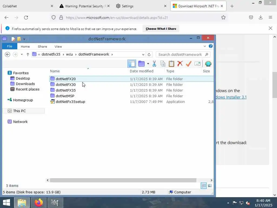Screen dimensions: 277x208
Task: Reload the Firefox page
Action: 26,18
